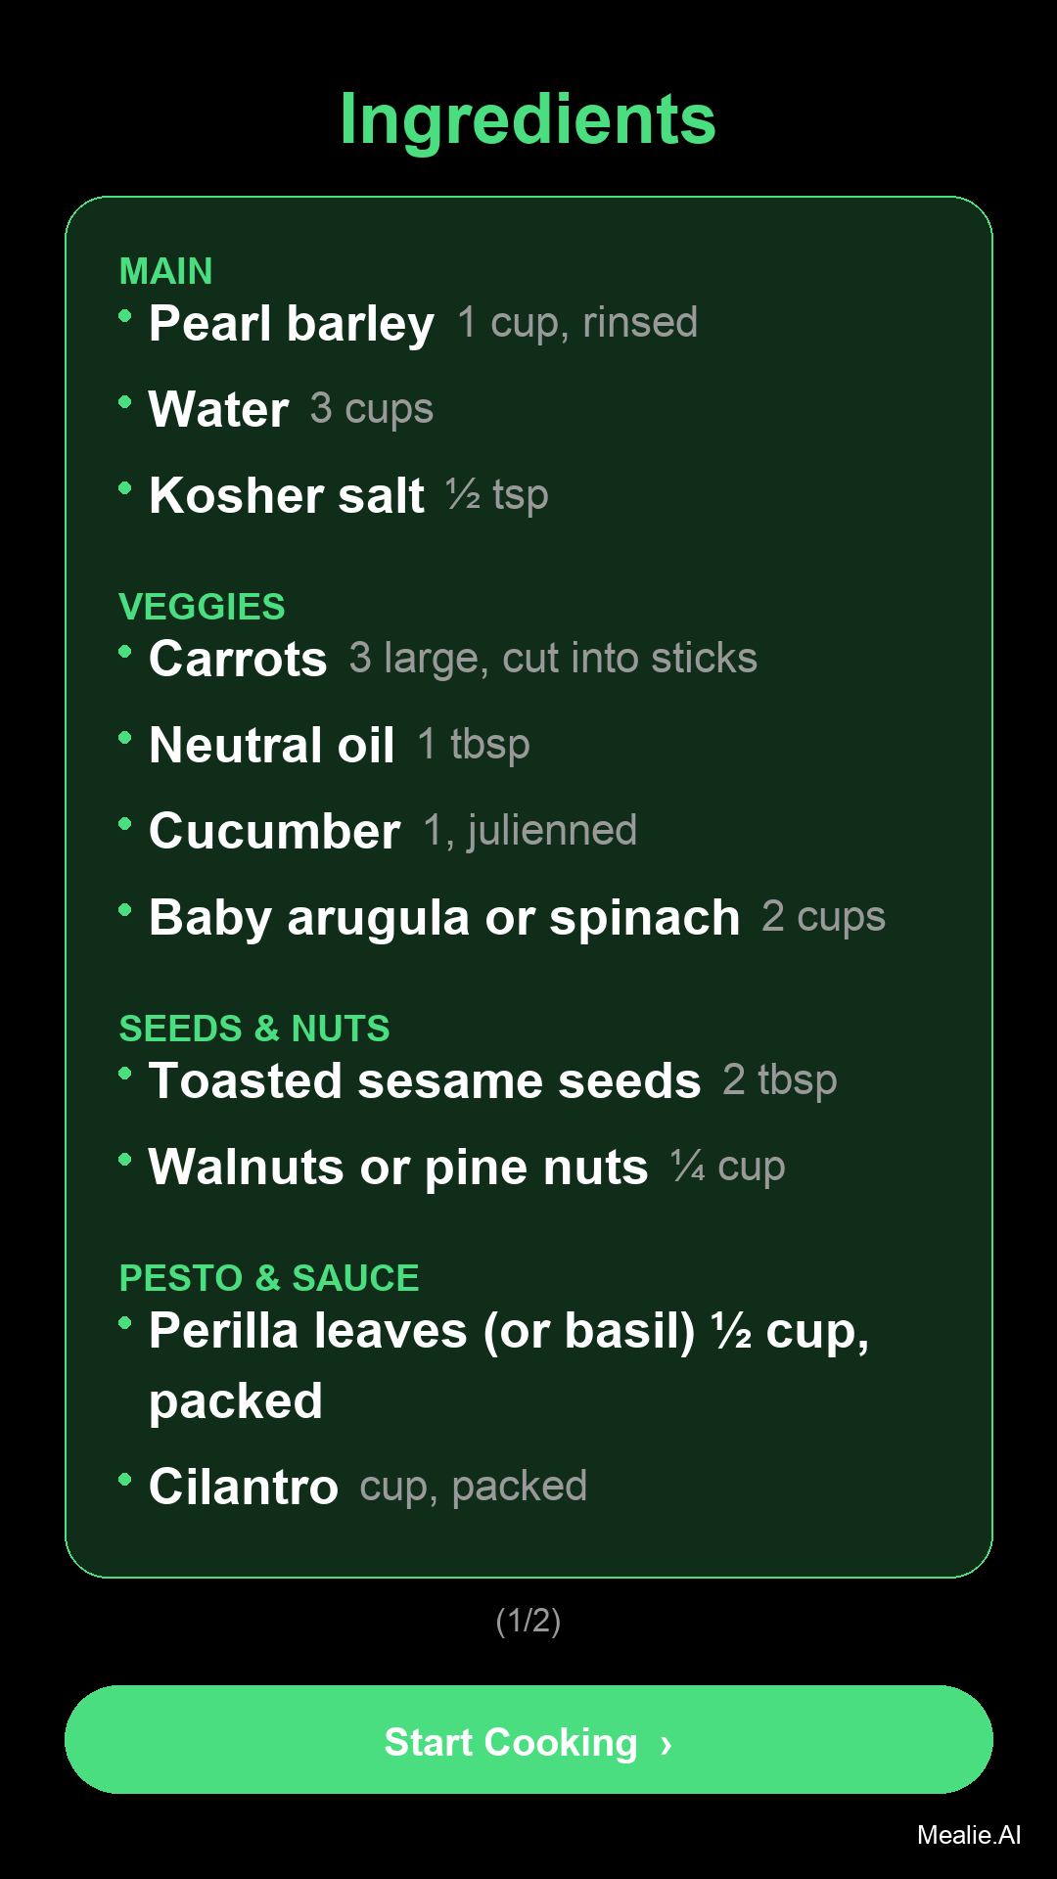1057x1879 pixels.
Task: Tap the chevron arrow on Start Cooking
Action: pos(666,1744)
